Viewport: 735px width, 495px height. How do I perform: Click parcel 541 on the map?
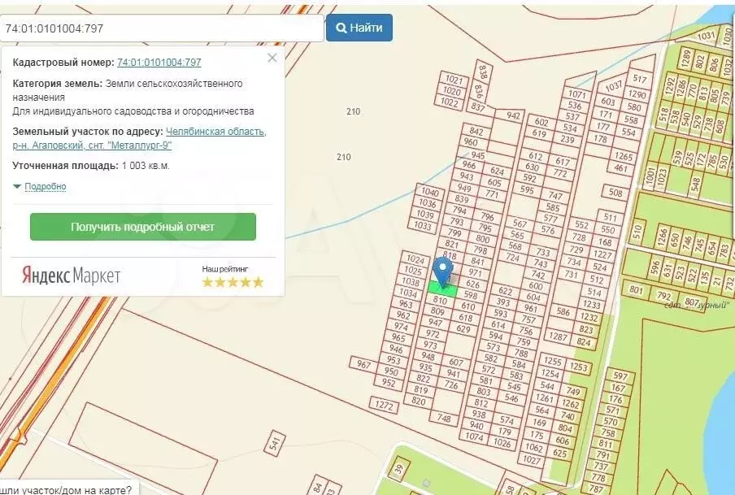tap(275, 443)
